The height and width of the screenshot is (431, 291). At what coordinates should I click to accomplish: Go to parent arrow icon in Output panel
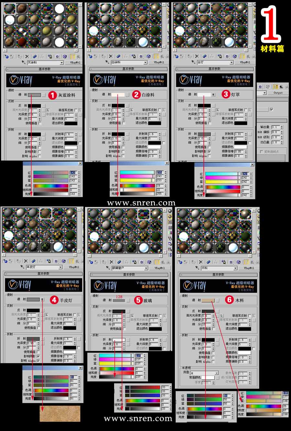tap(282, 86)
